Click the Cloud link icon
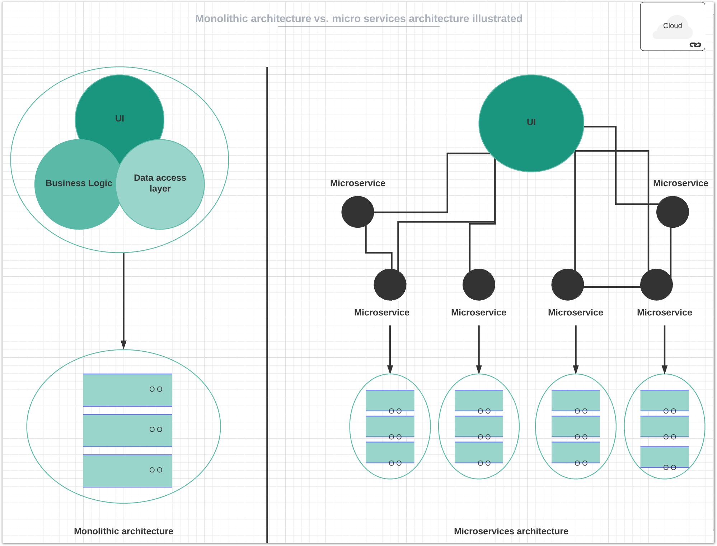Screen dimensions: 717x546 (695, 45)
